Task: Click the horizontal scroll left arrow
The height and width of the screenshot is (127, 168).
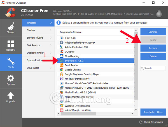Action: [x=59, y=114]
